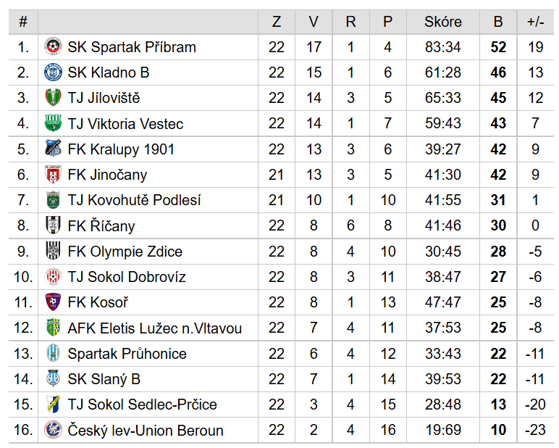559x448 pixels.
Task: Open the Spartak Průhonice team link
Action: point(127,354)
